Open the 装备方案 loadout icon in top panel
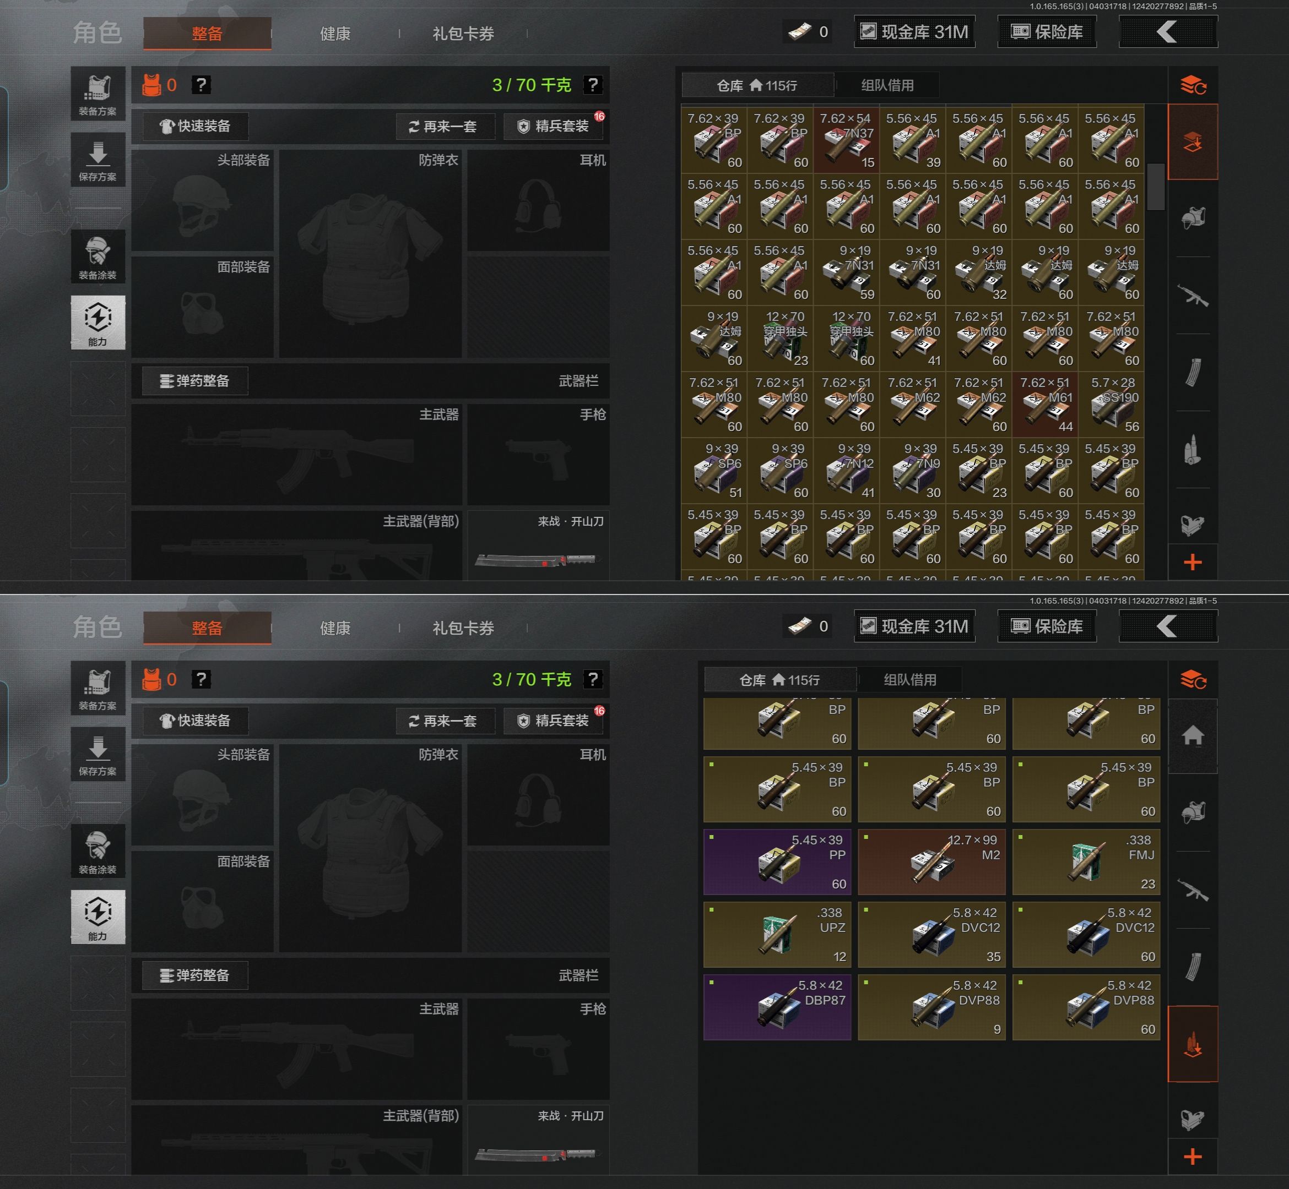Viewport: 1289px width, 1189px height. coord(98,94)
